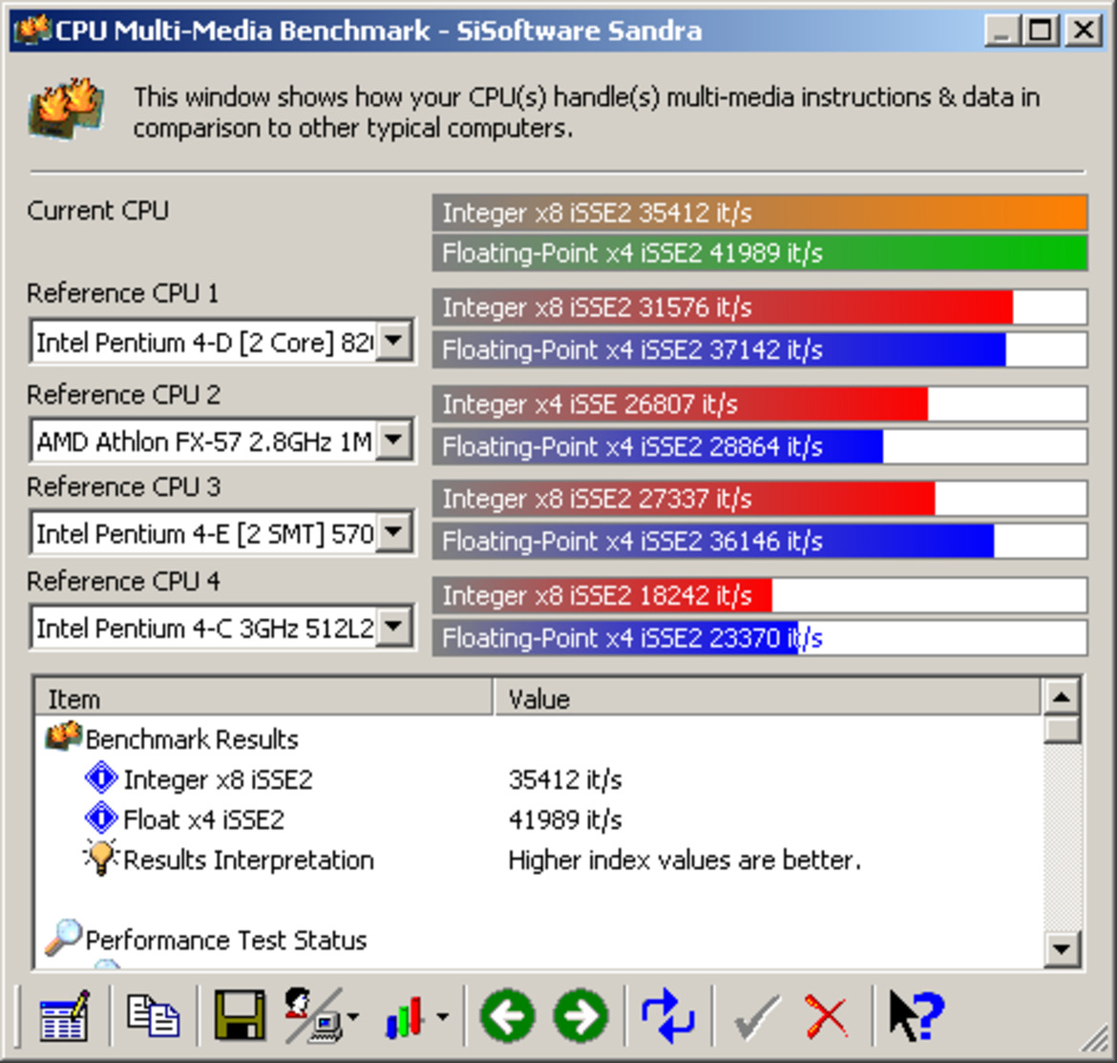1117x1063 pixels.
Task: Refresh benchmark with blue arrows icon
Action: (667, 1016)
